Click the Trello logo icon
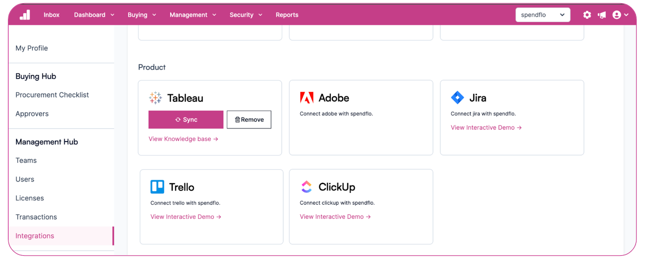The image size is (646, 259). [x=157, y=187]
